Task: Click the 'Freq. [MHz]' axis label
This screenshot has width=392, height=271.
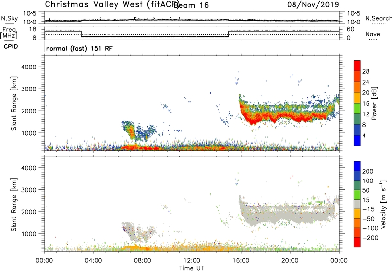Action: click(9, 33)
